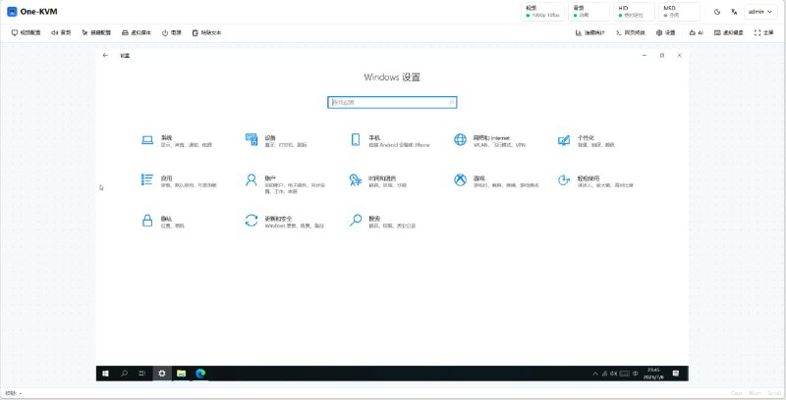Screen dimensions: 786x400
Task: Open 账户 Accounts settings category
Action: tap(285, 183)
